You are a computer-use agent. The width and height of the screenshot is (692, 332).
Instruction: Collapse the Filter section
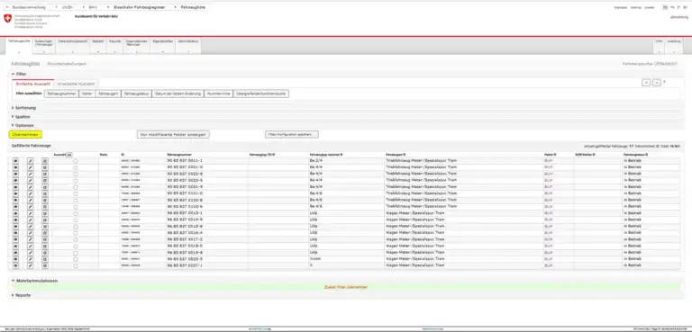coord(19,74)
